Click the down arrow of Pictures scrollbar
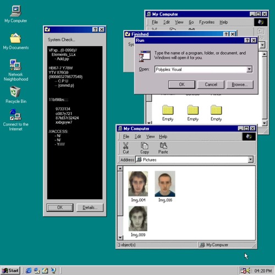 point(120,238)
